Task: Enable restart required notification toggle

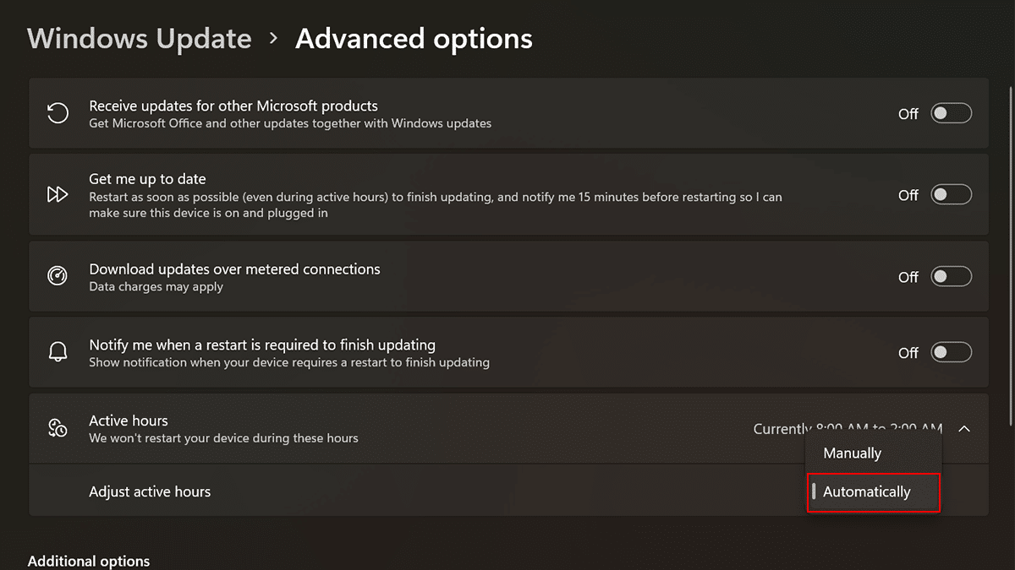Action: pos(951,352)
